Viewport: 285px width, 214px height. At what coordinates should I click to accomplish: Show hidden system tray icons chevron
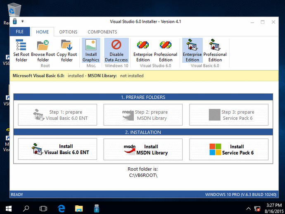click(x=248, y=209)
